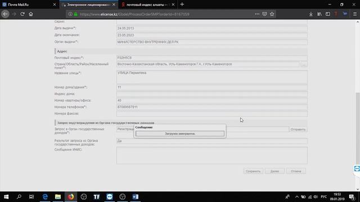
Task: Bookmark this page with star icon
Action: (x=272, y=14)
